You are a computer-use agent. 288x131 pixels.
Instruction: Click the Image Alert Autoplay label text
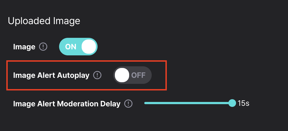pyautogui.click(x=51, y=75)
